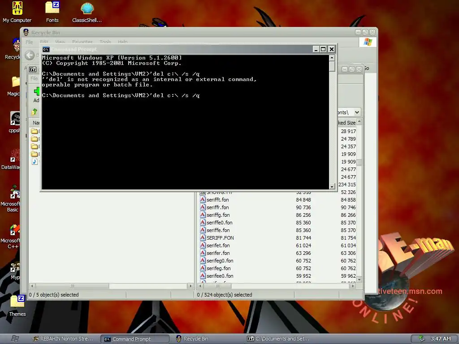Open the Start button on the taskbar
459x344 pixels.
[15, 339]
